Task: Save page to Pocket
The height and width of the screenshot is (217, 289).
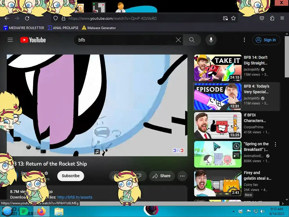Action: 262,18
